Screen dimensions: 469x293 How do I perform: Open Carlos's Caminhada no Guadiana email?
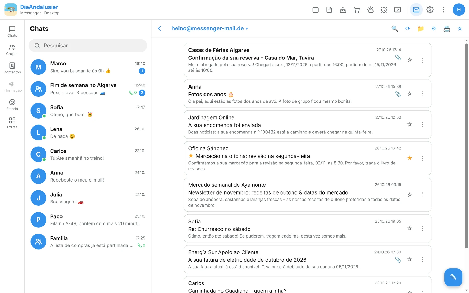(307, 285)
